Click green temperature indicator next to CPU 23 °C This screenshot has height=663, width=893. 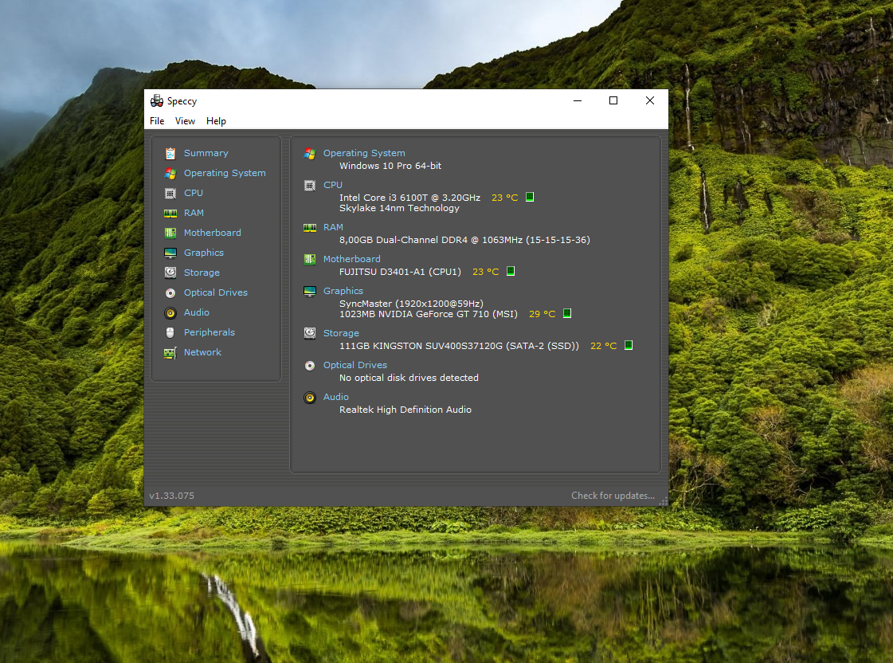(530, 197)
